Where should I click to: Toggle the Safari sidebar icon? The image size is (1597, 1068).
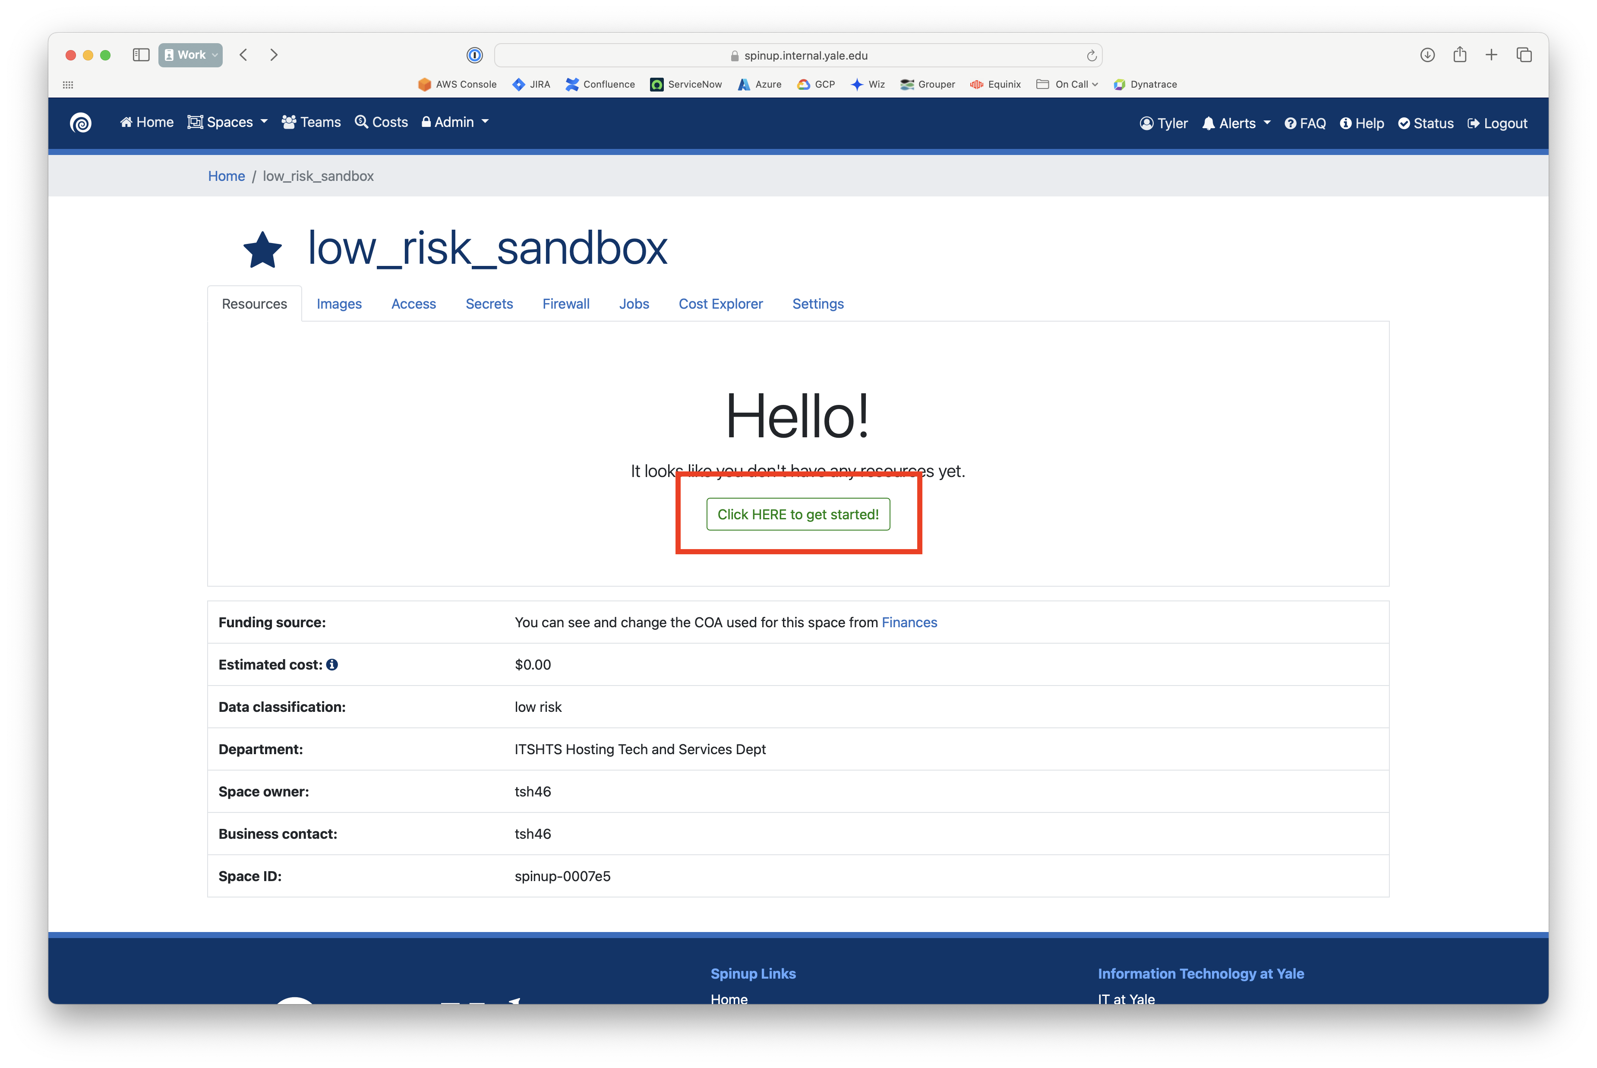point(141,54)
